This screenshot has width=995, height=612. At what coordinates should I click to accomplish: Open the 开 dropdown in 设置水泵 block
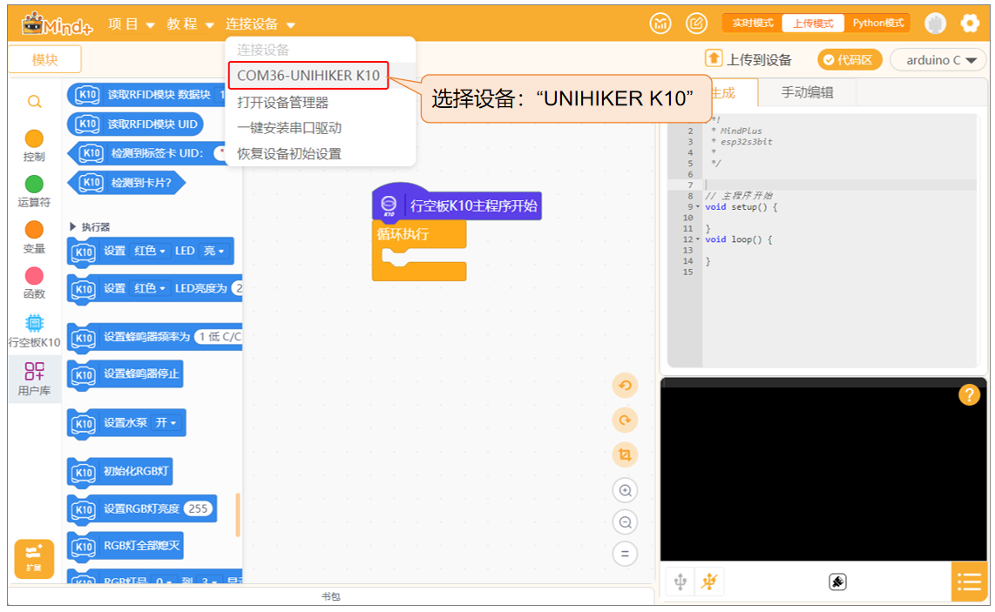pyautogui.click(x=166, y=422)
